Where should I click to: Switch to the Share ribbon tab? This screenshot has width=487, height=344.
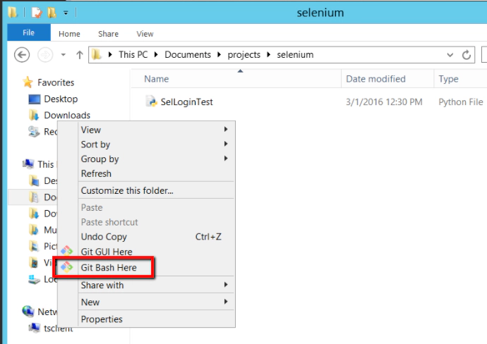pos(108,34)
